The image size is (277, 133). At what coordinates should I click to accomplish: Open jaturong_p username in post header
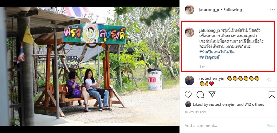point(209,10)
